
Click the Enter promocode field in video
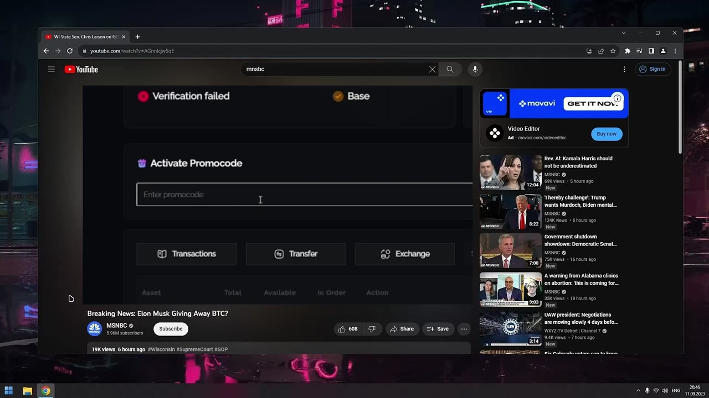[305, 195]
